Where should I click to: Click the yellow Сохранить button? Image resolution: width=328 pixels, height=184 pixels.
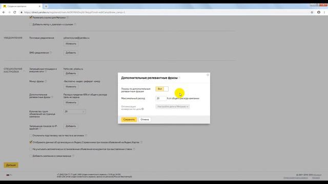pos(129,120)
